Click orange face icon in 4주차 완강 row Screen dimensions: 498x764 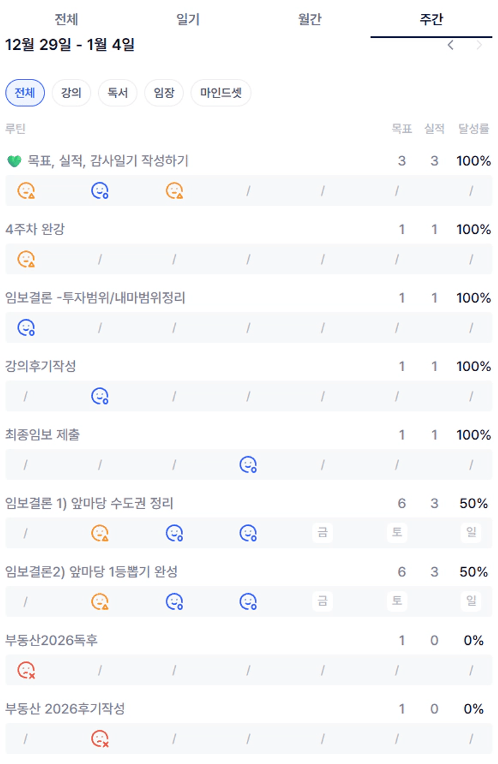coord(26,259)
